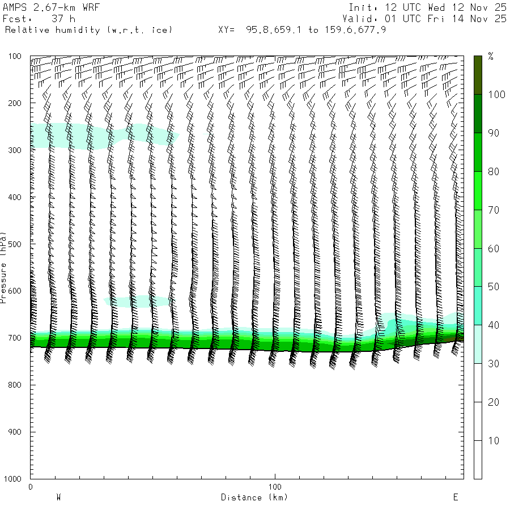The image size is (510, 510).
Task: Click the 700 hPa pressure axis label
Action: click(x=15, y=338)
